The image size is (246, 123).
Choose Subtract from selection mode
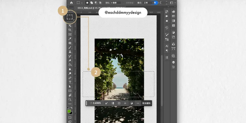[x=96, y=3]
